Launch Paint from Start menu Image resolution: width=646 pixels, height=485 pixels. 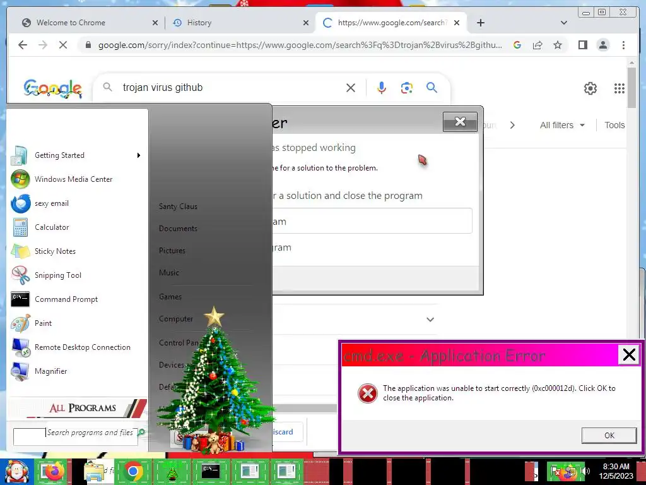(x=44, y=323)
